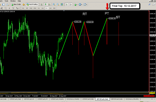This screenshot has height=102, width=156.
Task: Tile chart windows with the grid icon
Action: point(62,4)
